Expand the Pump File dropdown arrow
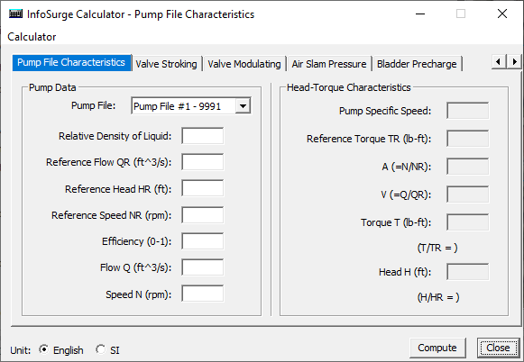524x362 pixels. point(243,106)
